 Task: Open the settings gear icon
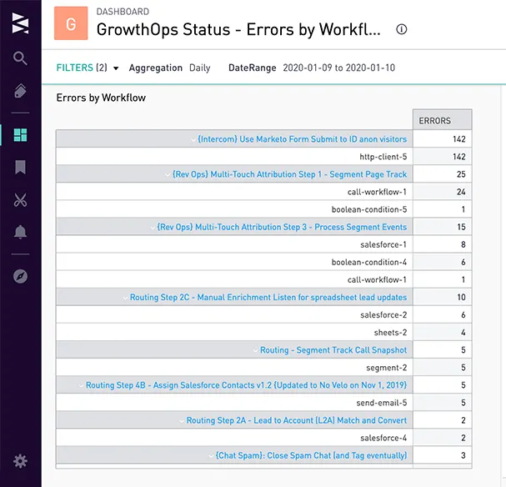click(x=20, y=461)
